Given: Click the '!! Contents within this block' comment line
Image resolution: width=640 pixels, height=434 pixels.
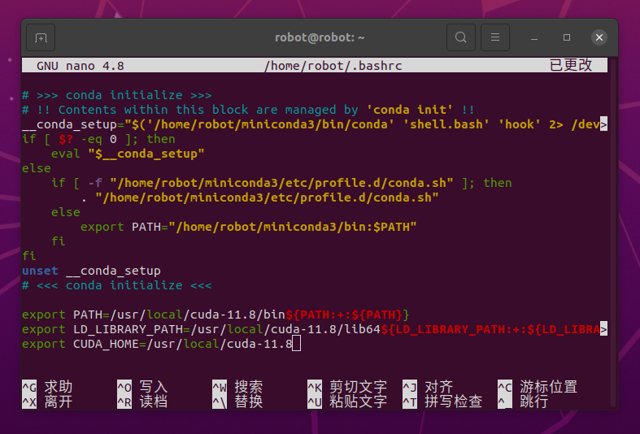Looking at the screenshot, I should 248,110.
